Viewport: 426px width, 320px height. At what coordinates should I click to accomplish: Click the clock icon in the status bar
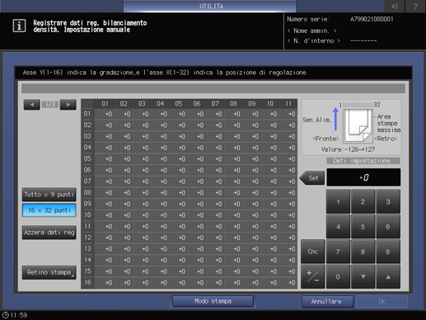(x=5, y=315)
